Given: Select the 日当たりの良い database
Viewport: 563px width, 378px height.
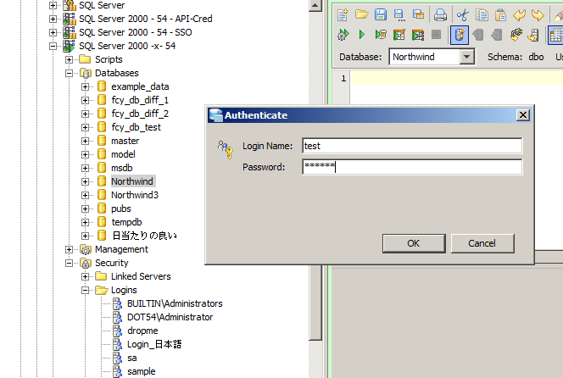Looking at the screenshot, I should click(x=144, y=236).
